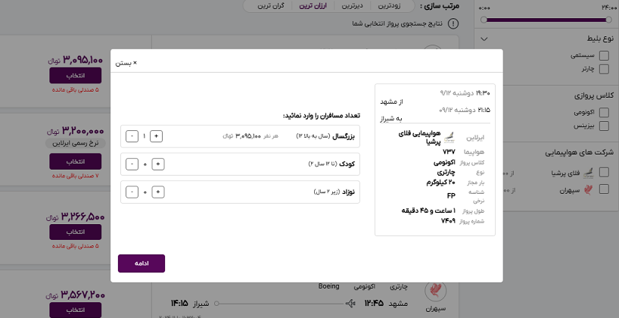Enable the اکونومی flight class checkbox
The image size is (619, 318).
(x=604, y=112)
